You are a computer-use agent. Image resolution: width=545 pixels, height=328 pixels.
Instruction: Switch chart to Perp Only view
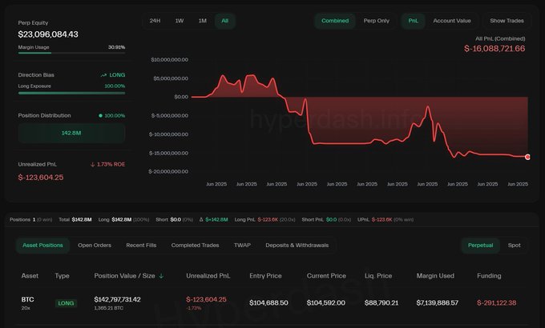pyautogui.click(x=377, y=21)
